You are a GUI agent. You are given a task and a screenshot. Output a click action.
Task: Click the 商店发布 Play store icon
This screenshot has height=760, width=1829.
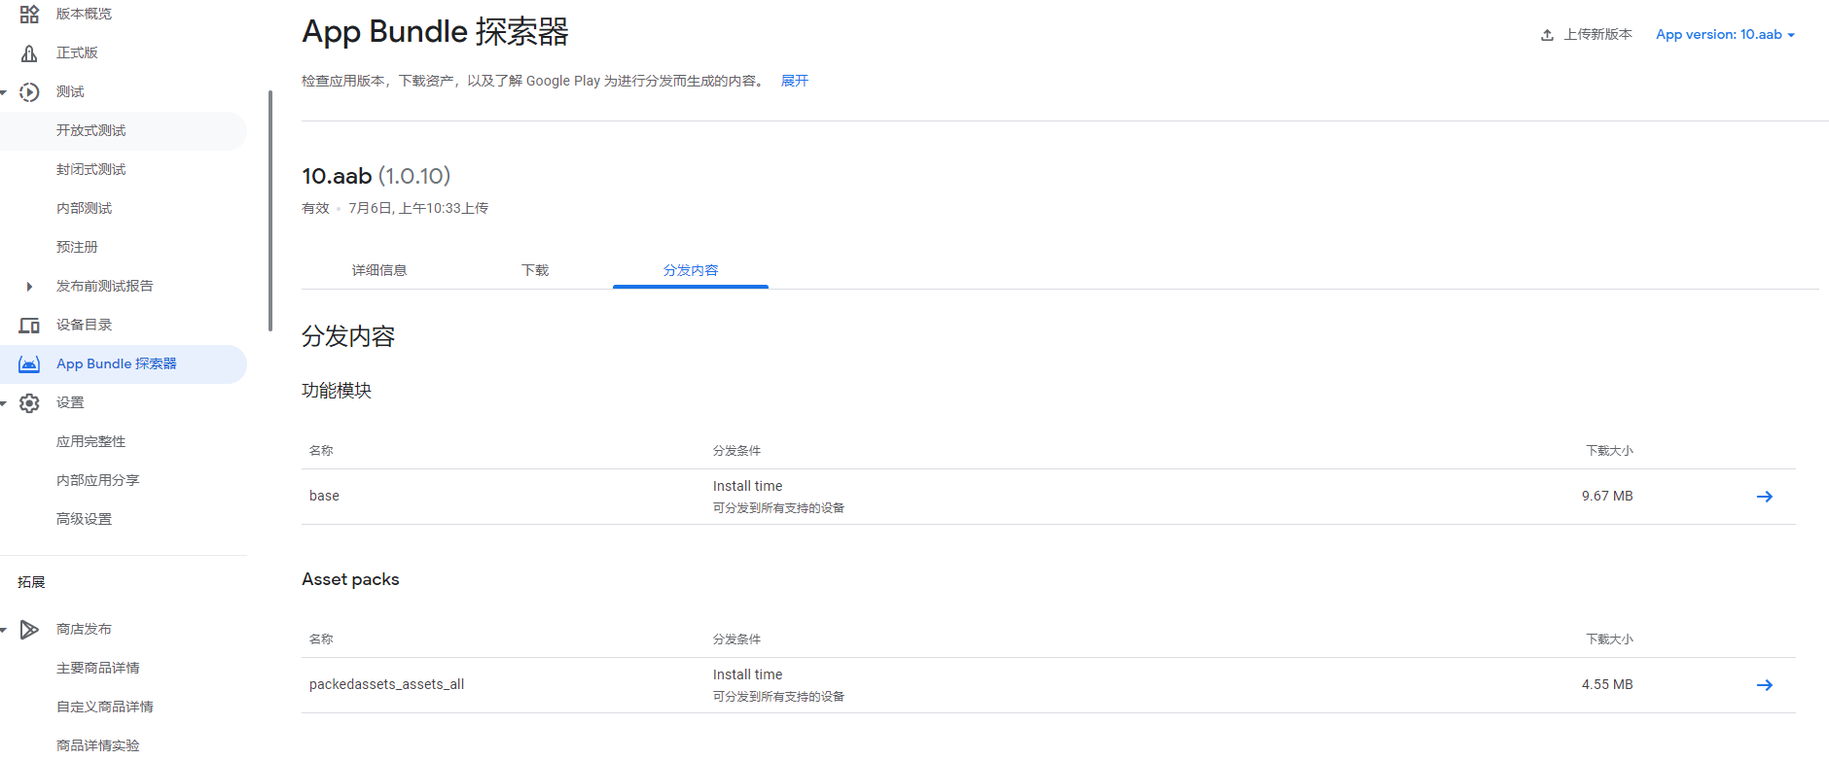(29, 629)
